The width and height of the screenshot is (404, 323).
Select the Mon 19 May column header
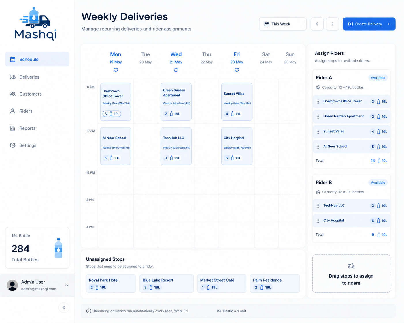point(116,58)
